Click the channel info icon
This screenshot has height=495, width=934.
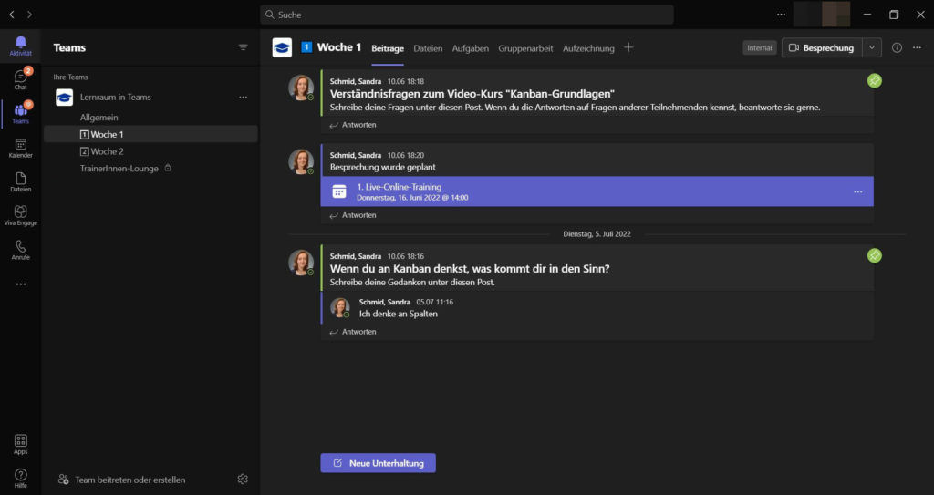[x=897, y=47]
